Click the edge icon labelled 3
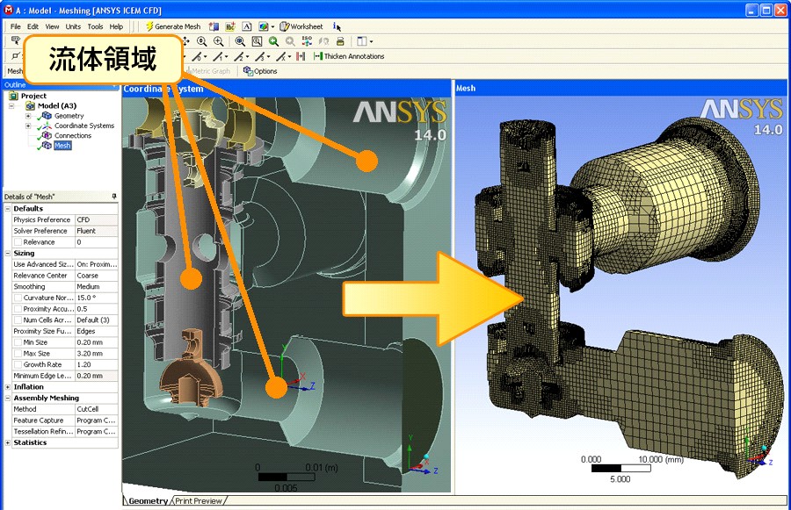 point(262,56)
